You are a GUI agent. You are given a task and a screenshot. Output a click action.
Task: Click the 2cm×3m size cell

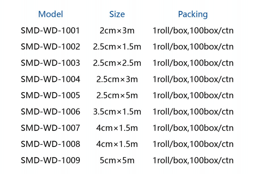[x=117, y=30]
